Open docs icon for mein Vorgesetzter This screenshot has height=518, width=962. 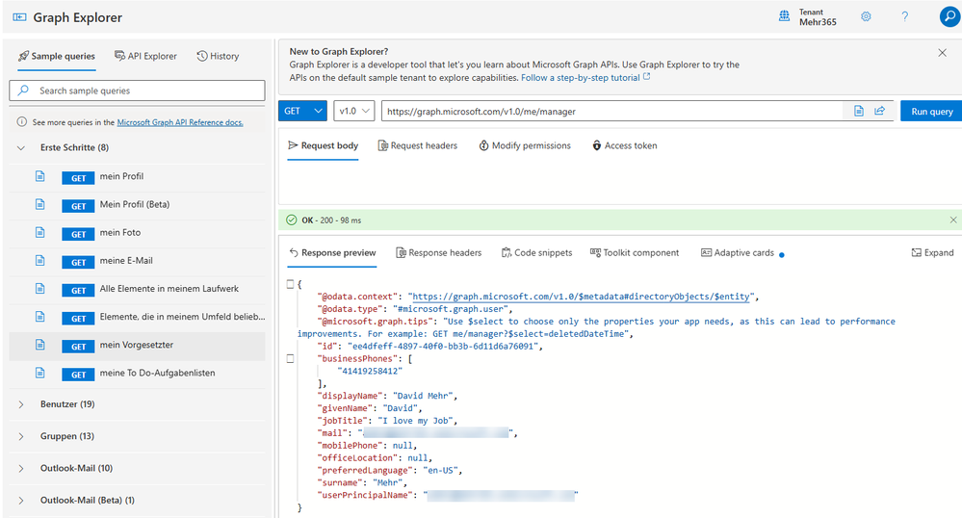[39, 345]
